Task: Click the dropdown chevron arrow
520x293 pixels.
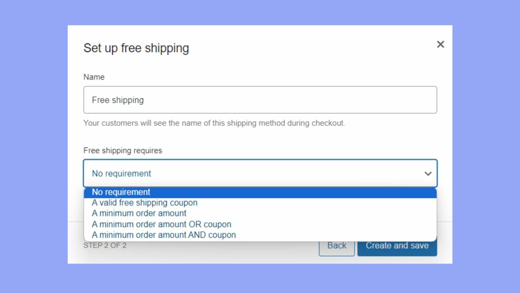Action: click(427, 173)
